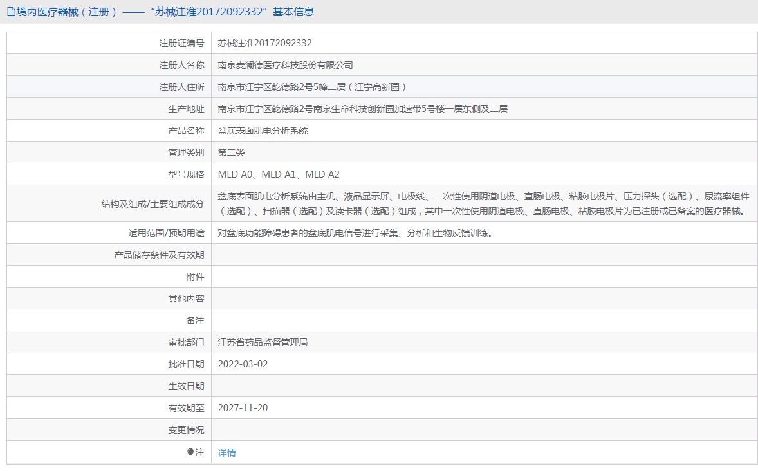Viewport: 758px width, 471px height.
Task: Click the intended use text in 适用范围 row
Action: pyautogui.click(x=355, y=233)
